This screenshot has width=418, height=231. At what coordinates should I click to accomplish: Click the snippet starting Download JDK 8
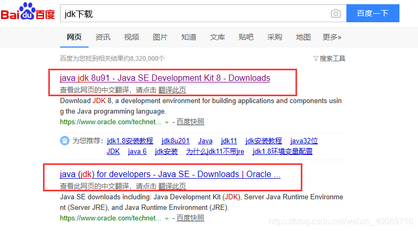coord(201,106)
